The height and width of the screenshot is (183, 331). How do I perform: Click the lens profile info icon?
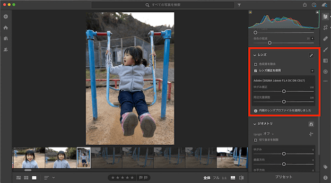coord(255,111)
